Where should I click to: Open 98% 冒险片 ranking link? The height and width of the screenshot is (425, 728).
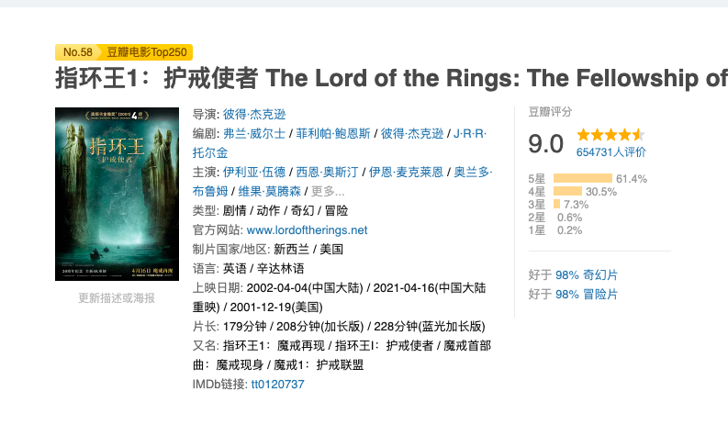(x=587, y=294)
